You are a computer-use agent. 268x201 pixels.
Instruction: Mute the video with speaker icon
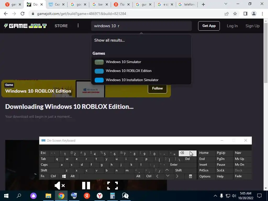coord(60,186)
